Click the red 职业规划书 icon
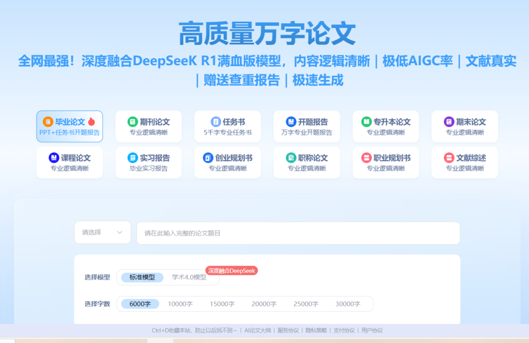The image size is (529, 343). pyautogui.click(x=366, y=158)
